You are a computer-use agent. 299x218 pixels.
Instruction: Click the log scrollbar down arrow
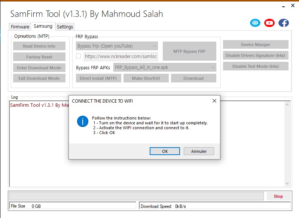pyautogui.click(x=287, y=184)
